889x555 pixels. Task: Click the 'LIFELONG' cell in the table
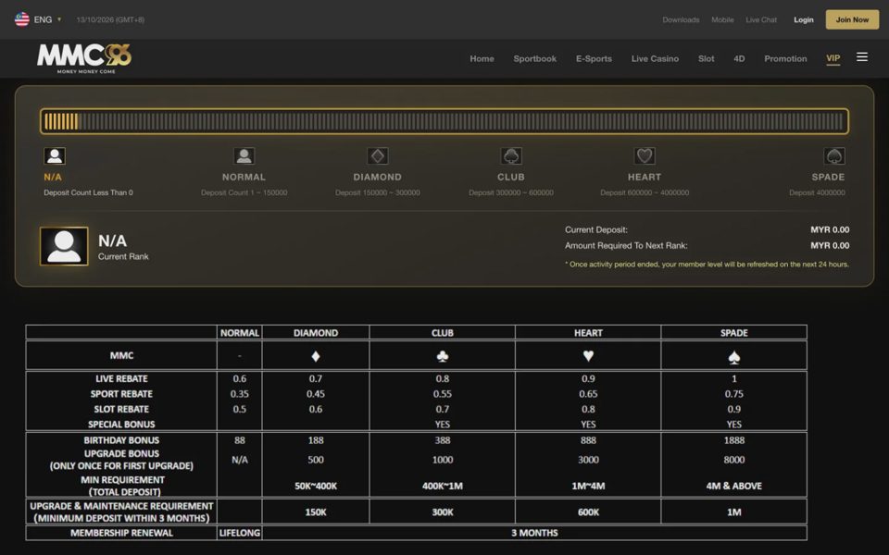[x=239, y=533]
